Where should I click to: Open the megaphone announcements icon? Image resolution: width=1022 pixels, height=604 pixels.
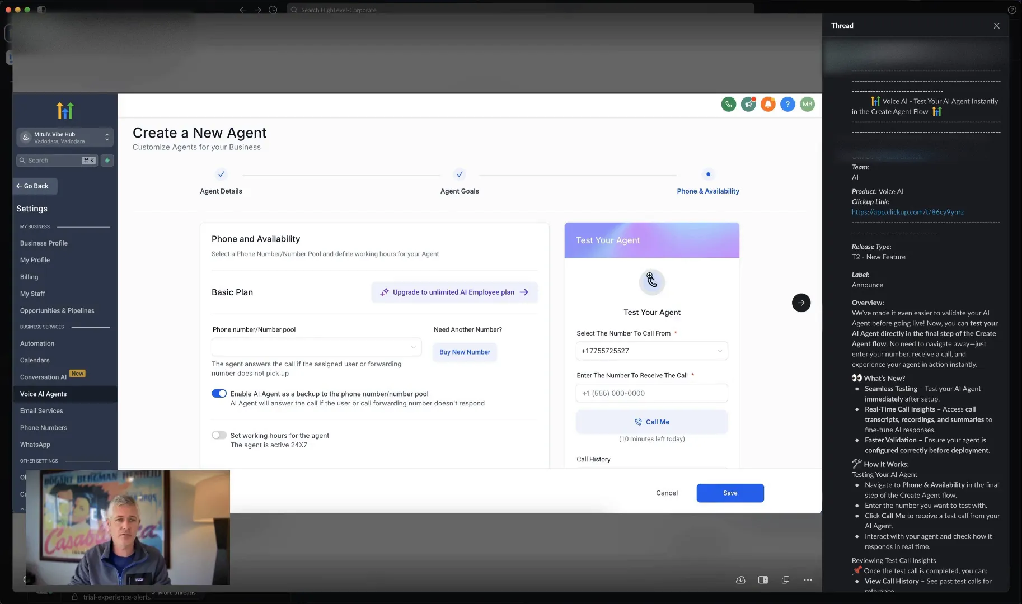coord(748,104)
